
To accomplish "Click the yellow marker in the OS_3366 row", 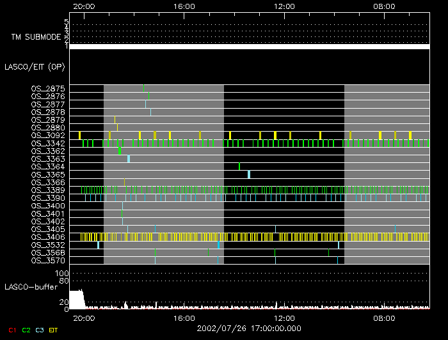I will (x=124, y=182).
